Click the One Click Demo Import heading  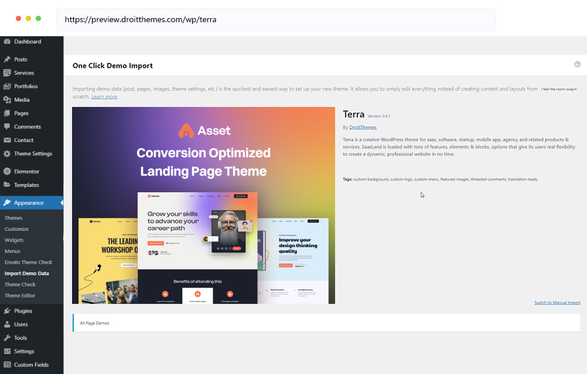coord(112,65)
